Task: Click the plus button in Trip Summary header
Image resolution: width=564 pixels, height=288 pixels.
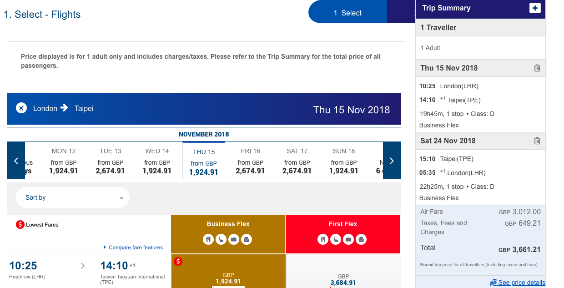Action: tap(536, 8)
